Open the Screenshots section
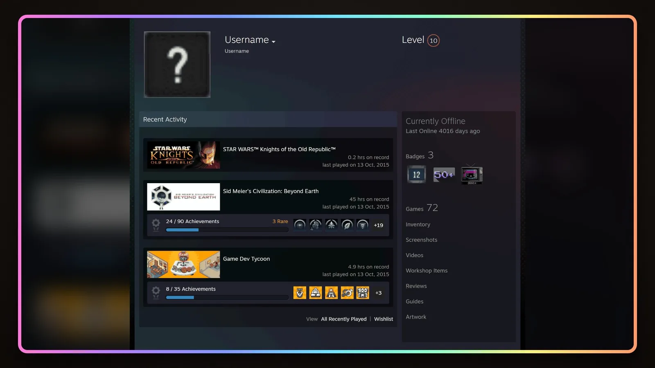 (421, 240)
